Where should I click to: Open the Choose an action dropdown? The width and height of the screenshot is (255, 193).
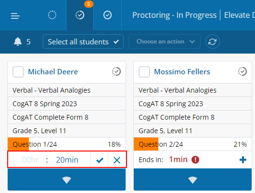point(165,41)
